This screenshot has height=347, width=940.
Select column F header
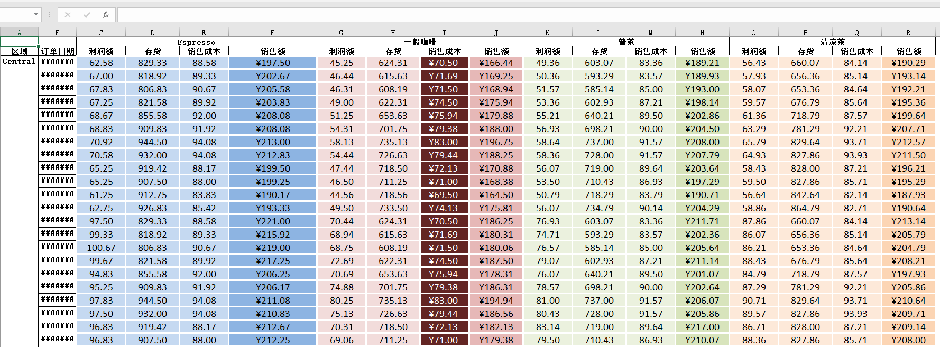coord(272,33)
